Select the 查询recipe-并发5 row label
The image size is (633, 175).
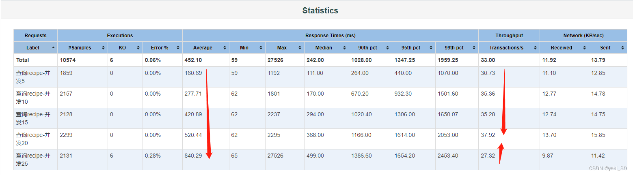[x=33, y=77]
